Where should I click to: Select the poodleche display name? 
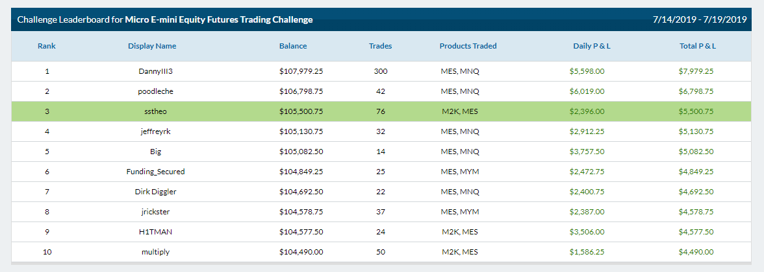coord(156,91)
